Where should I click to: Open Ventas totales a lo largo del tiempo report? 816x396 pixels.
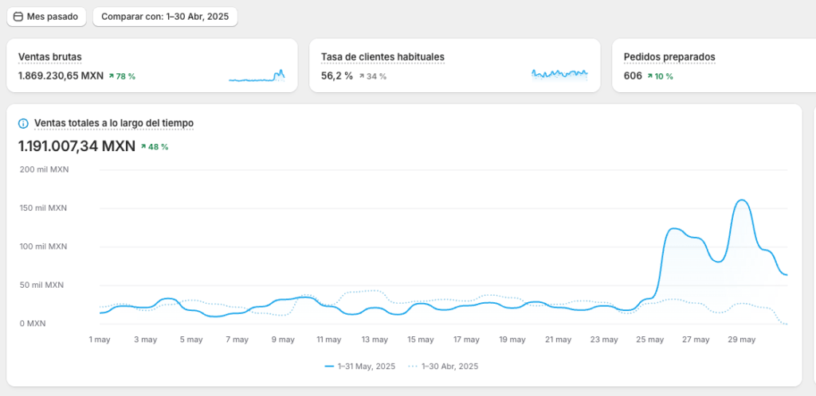(113, 123)
